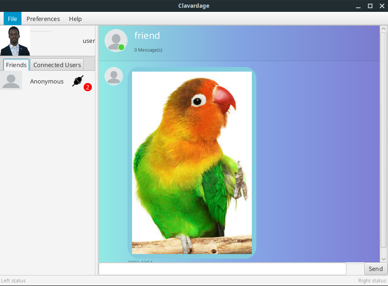Click the vertical chat scrollbar thumb
This screenshot has width=388, height=286.
(x=383, y=140)
